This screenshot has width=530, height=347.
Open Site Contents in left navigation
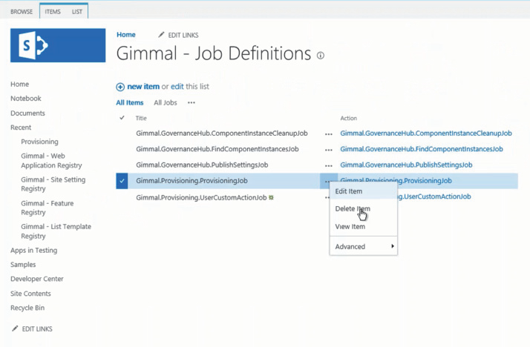(x=29, y=294)
